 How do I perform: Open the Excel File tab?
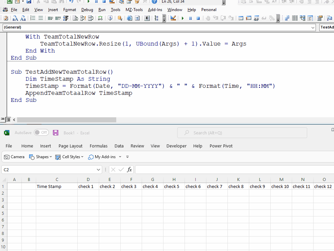(x=9, y=146)
